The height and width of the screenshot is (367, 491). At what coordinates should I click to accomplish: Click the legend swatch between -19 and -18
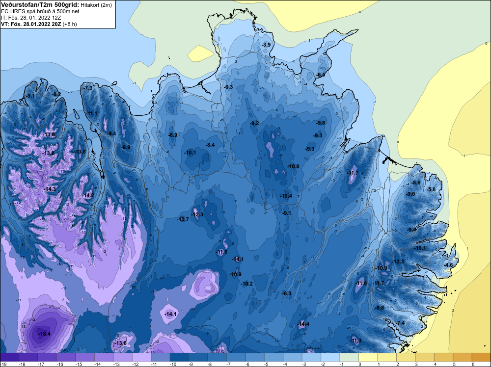click(x=10, y=357)
